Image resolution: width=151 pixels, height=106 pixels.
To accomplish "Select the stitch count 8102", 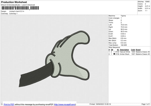I will (x=117, y=52).
